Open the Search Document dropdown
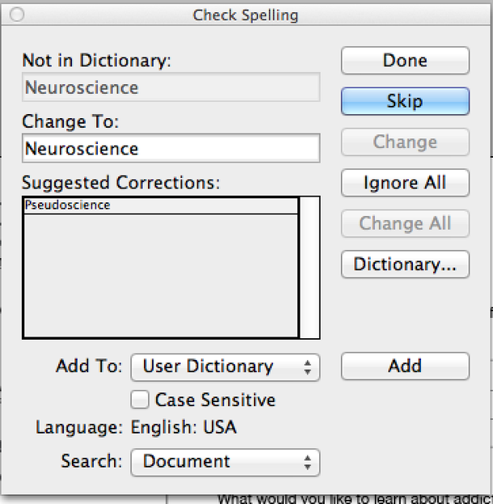This screenshot has width=493, height=504. click(x=225, y=462)
